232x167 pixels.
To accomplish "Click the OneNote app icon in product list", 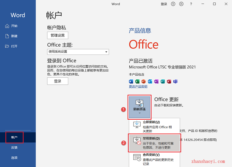I will point(156,81).
